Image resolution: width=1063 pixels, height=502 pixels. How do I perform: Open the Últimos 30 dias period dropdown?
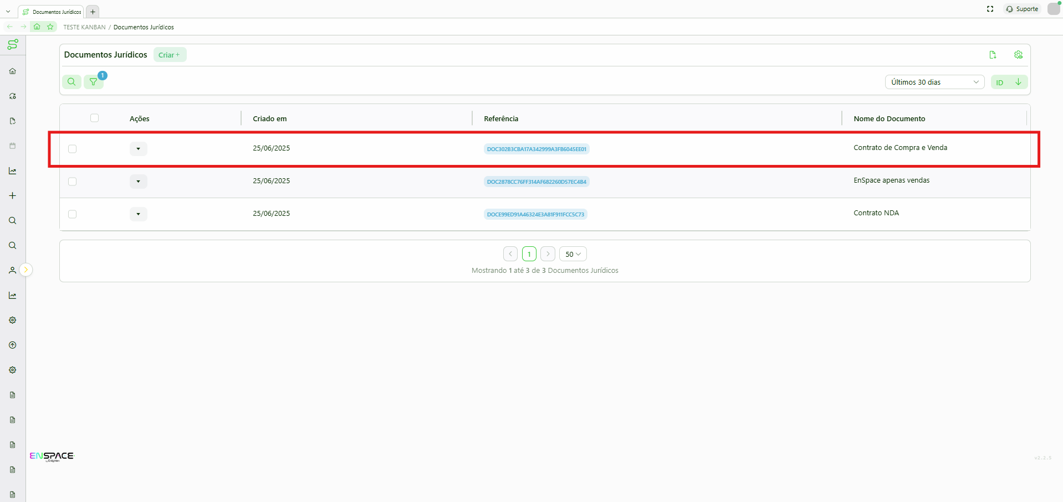pos(934,82)
